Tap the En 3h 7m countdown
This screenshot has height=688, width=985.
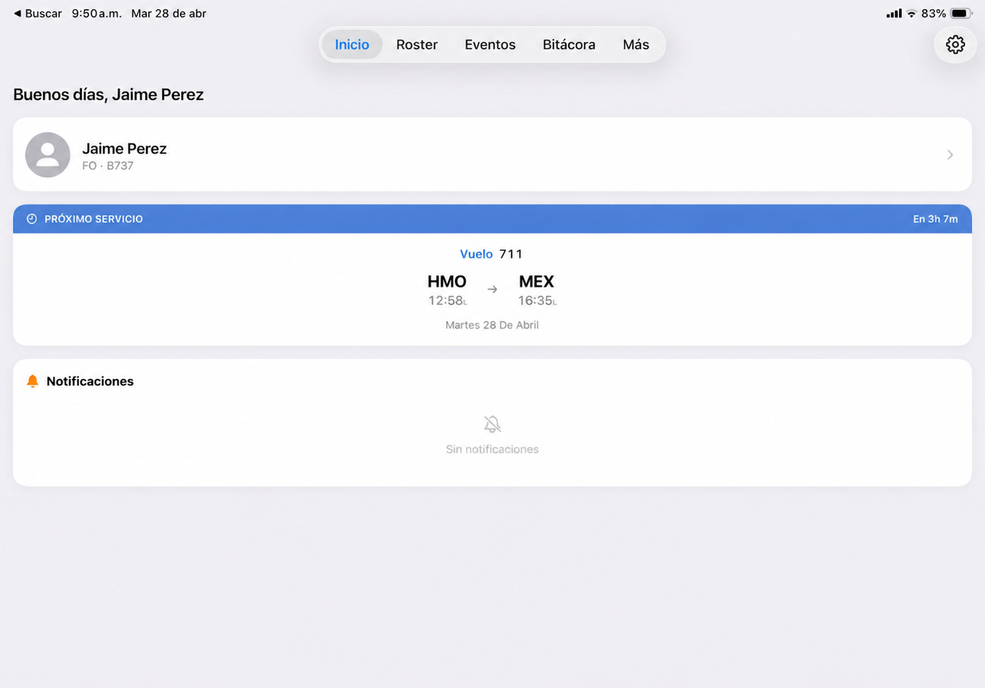pyautogui.click(x=935, y=219)
